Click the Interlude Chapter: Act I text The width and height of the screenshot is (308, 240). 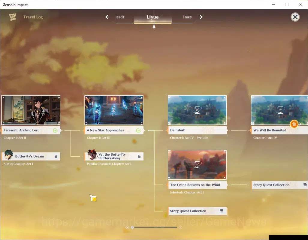[x=187, y=192]
